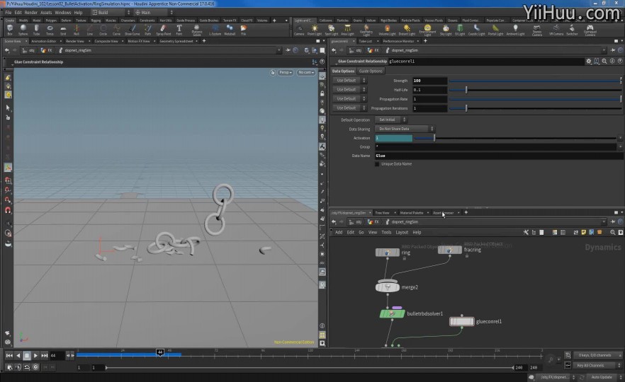Open the File menu
Image resolution: width=625 pixels, height=382 pixels.
click(x=8, y=12)
